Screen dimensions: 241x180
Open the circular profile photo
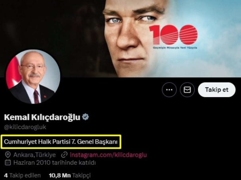coord(33,77)
